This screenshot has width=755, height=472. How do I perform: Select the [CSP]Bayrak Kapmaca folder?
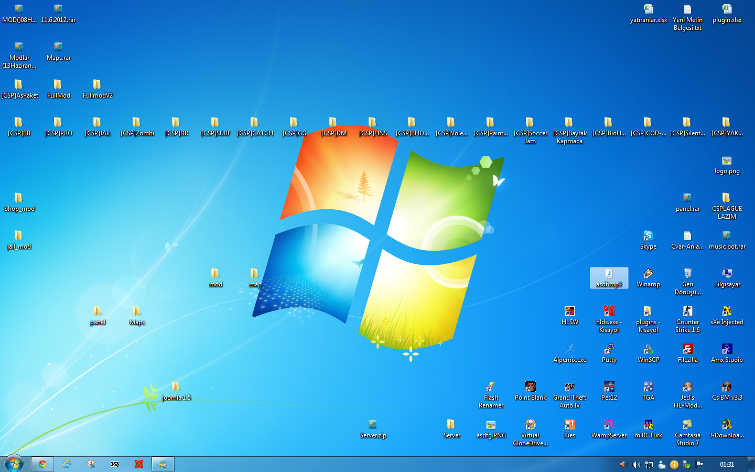click(x=570, y=130)
